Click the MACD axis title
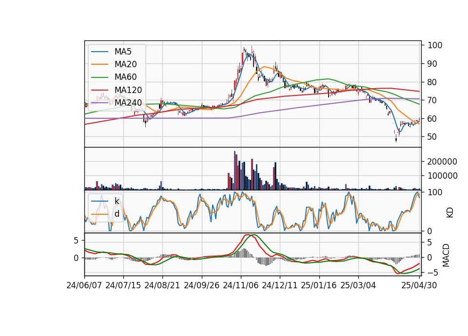The image size is (468, 336). click(446, 255)
